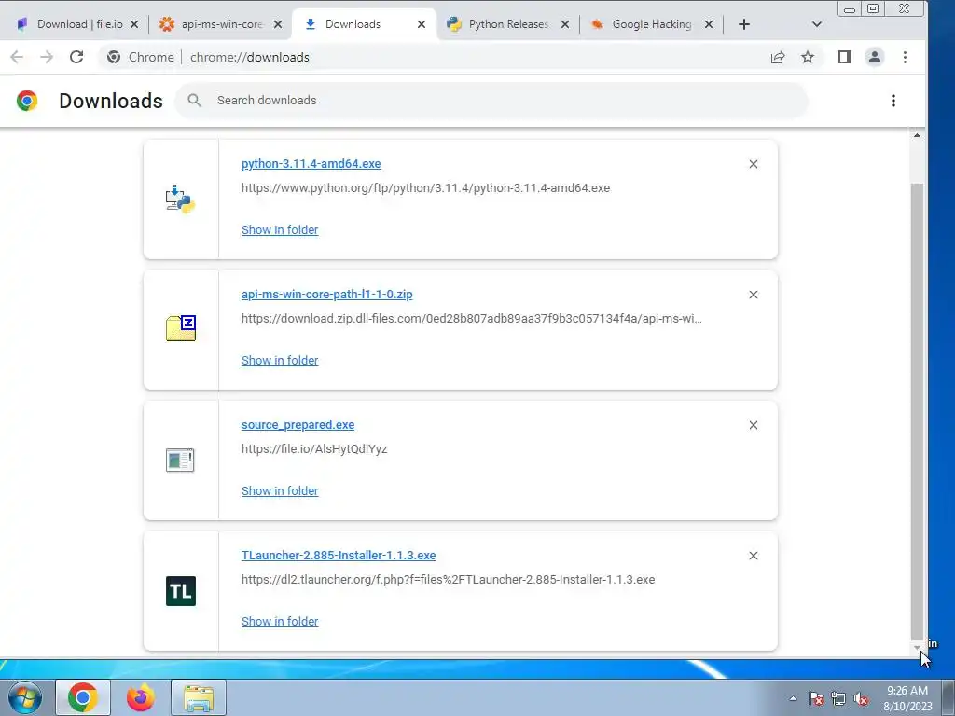Show api-ms-win-core-path zip in folder
Viewport: 955px width, 716px height.
(280, 361)
